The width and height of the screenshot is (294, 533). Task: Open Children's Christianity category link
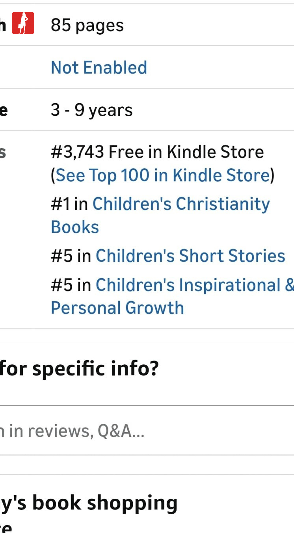181,204
